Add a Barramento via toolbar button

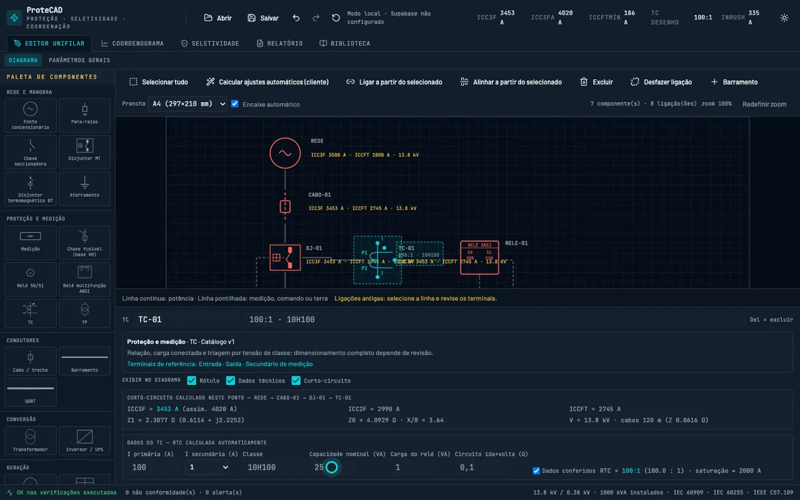734,82
